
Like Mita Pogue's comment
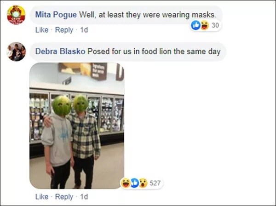click(x=42, y=30)
